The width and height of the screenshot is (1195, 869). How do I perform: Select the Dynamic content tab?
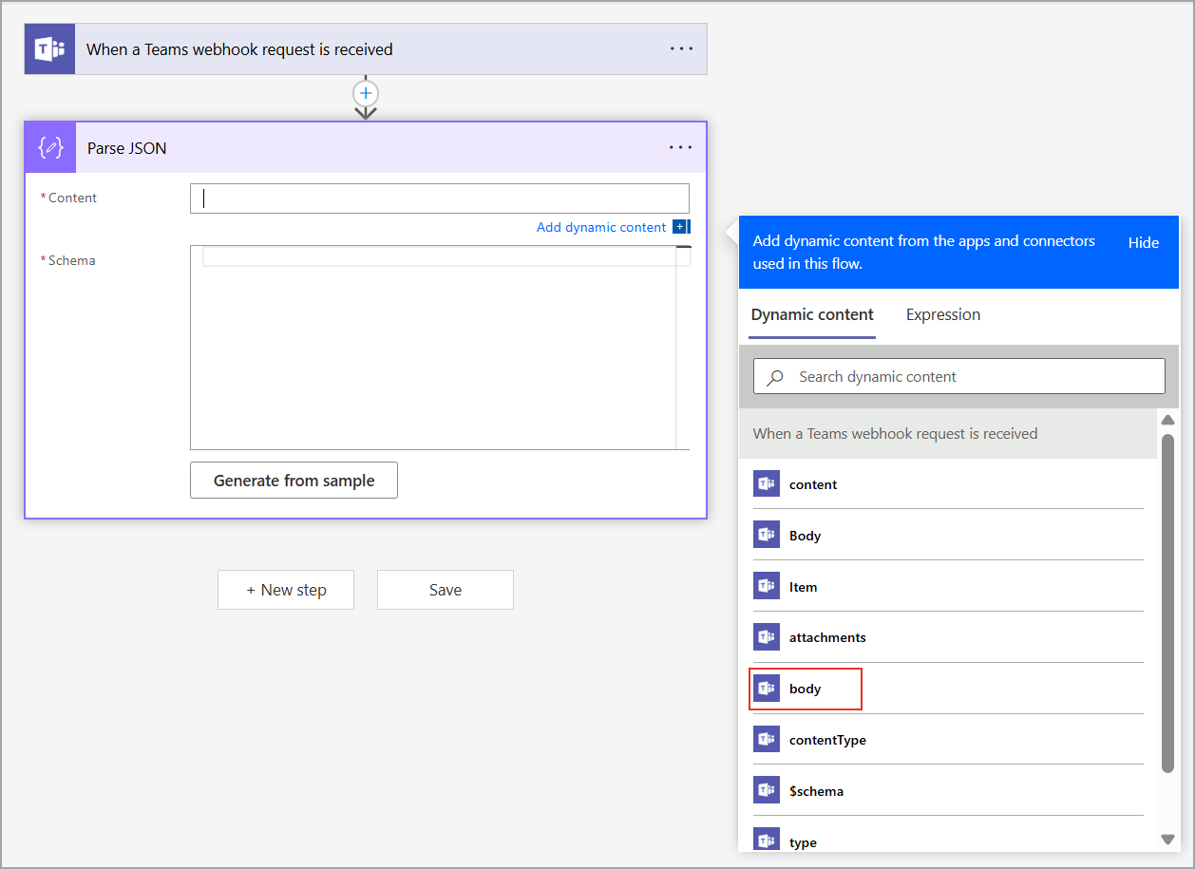coord(812,314)
